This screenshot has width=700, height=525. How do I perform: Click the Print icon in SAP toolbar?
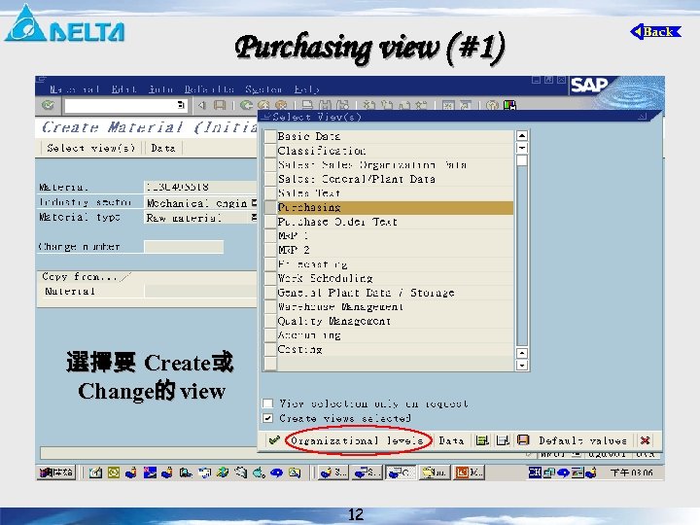[x=307, y=105]
